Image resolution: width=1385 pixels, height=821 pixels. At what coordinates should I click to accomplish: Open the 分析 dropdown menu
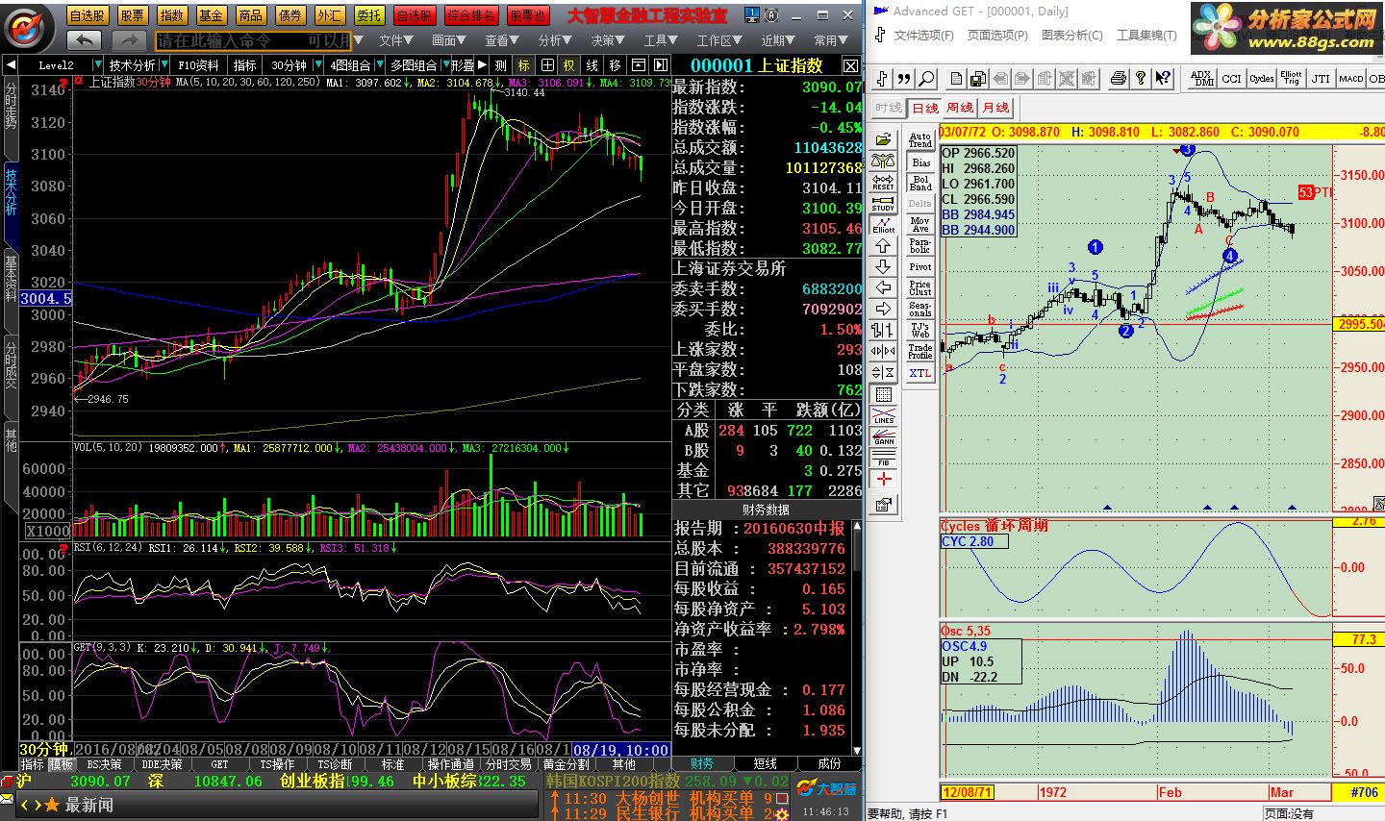[x=555, y=40]
